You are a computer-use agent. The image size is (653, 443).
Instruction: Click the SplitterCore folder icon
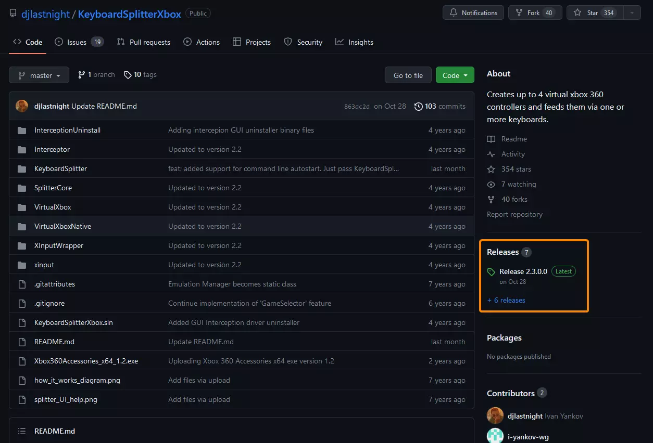point(22,188)
